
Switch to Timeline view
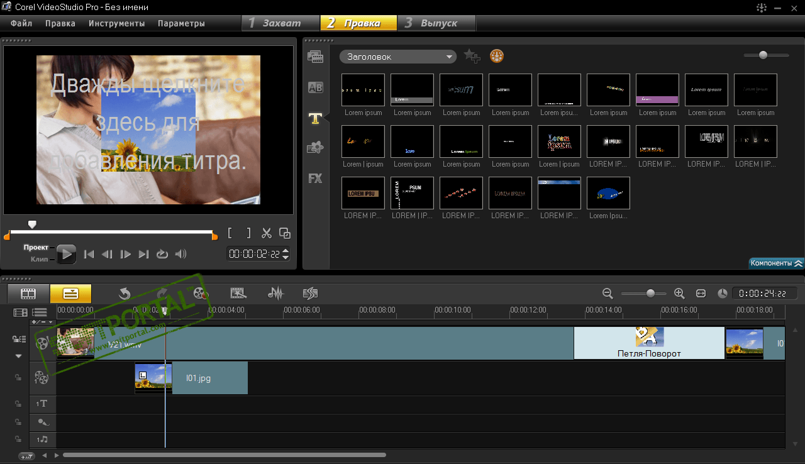70,294
